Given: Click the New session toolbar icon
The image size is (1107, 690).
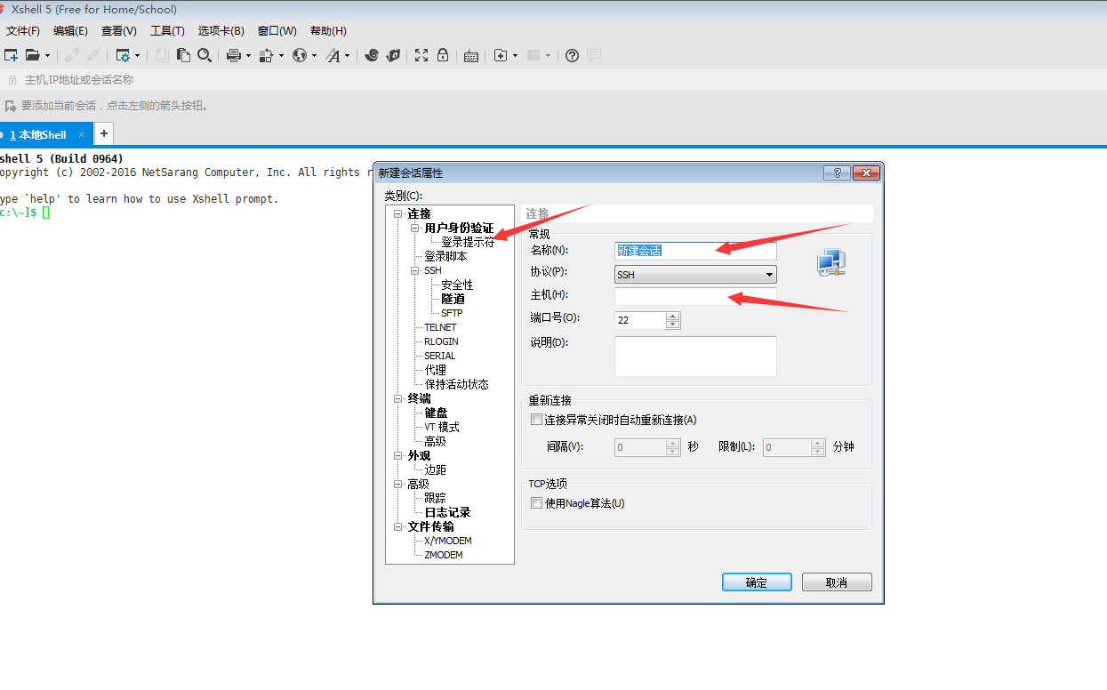Looking at the screenshot, I should click(11, 55).
